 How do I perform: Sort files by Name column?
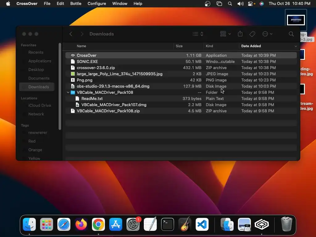[81, 46]
